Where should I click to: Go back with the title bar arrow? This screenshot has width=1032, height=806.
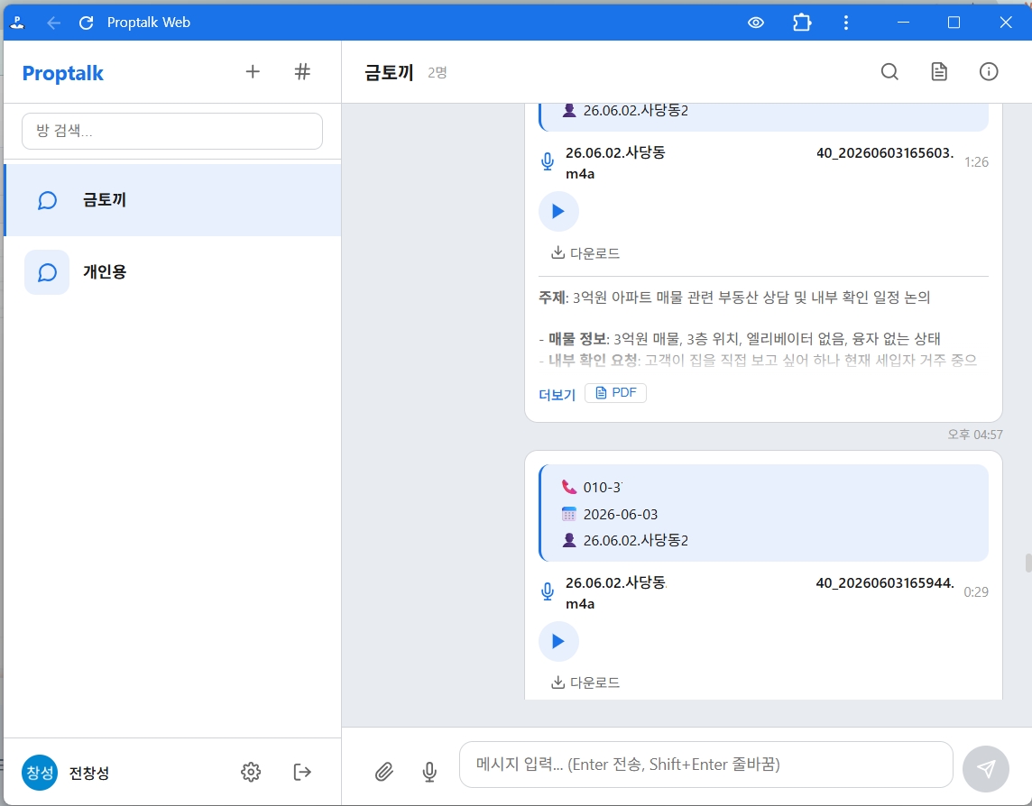pyautogui.click(x=54, y=23)
